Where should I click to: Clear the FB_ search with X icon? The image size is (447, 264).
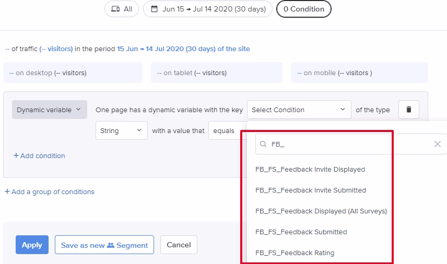[437, 144]
